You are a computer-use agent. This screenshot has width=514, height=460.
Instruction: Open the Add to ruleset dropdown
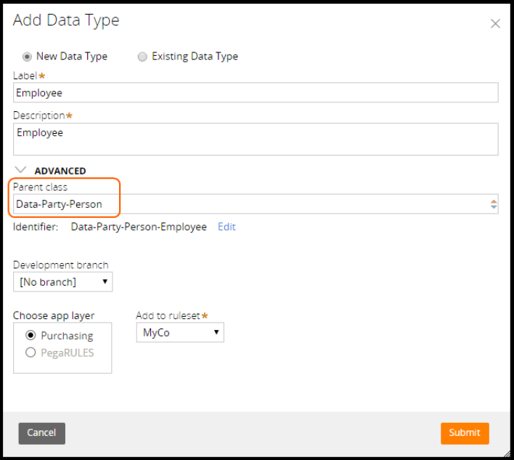click(180, 332)
